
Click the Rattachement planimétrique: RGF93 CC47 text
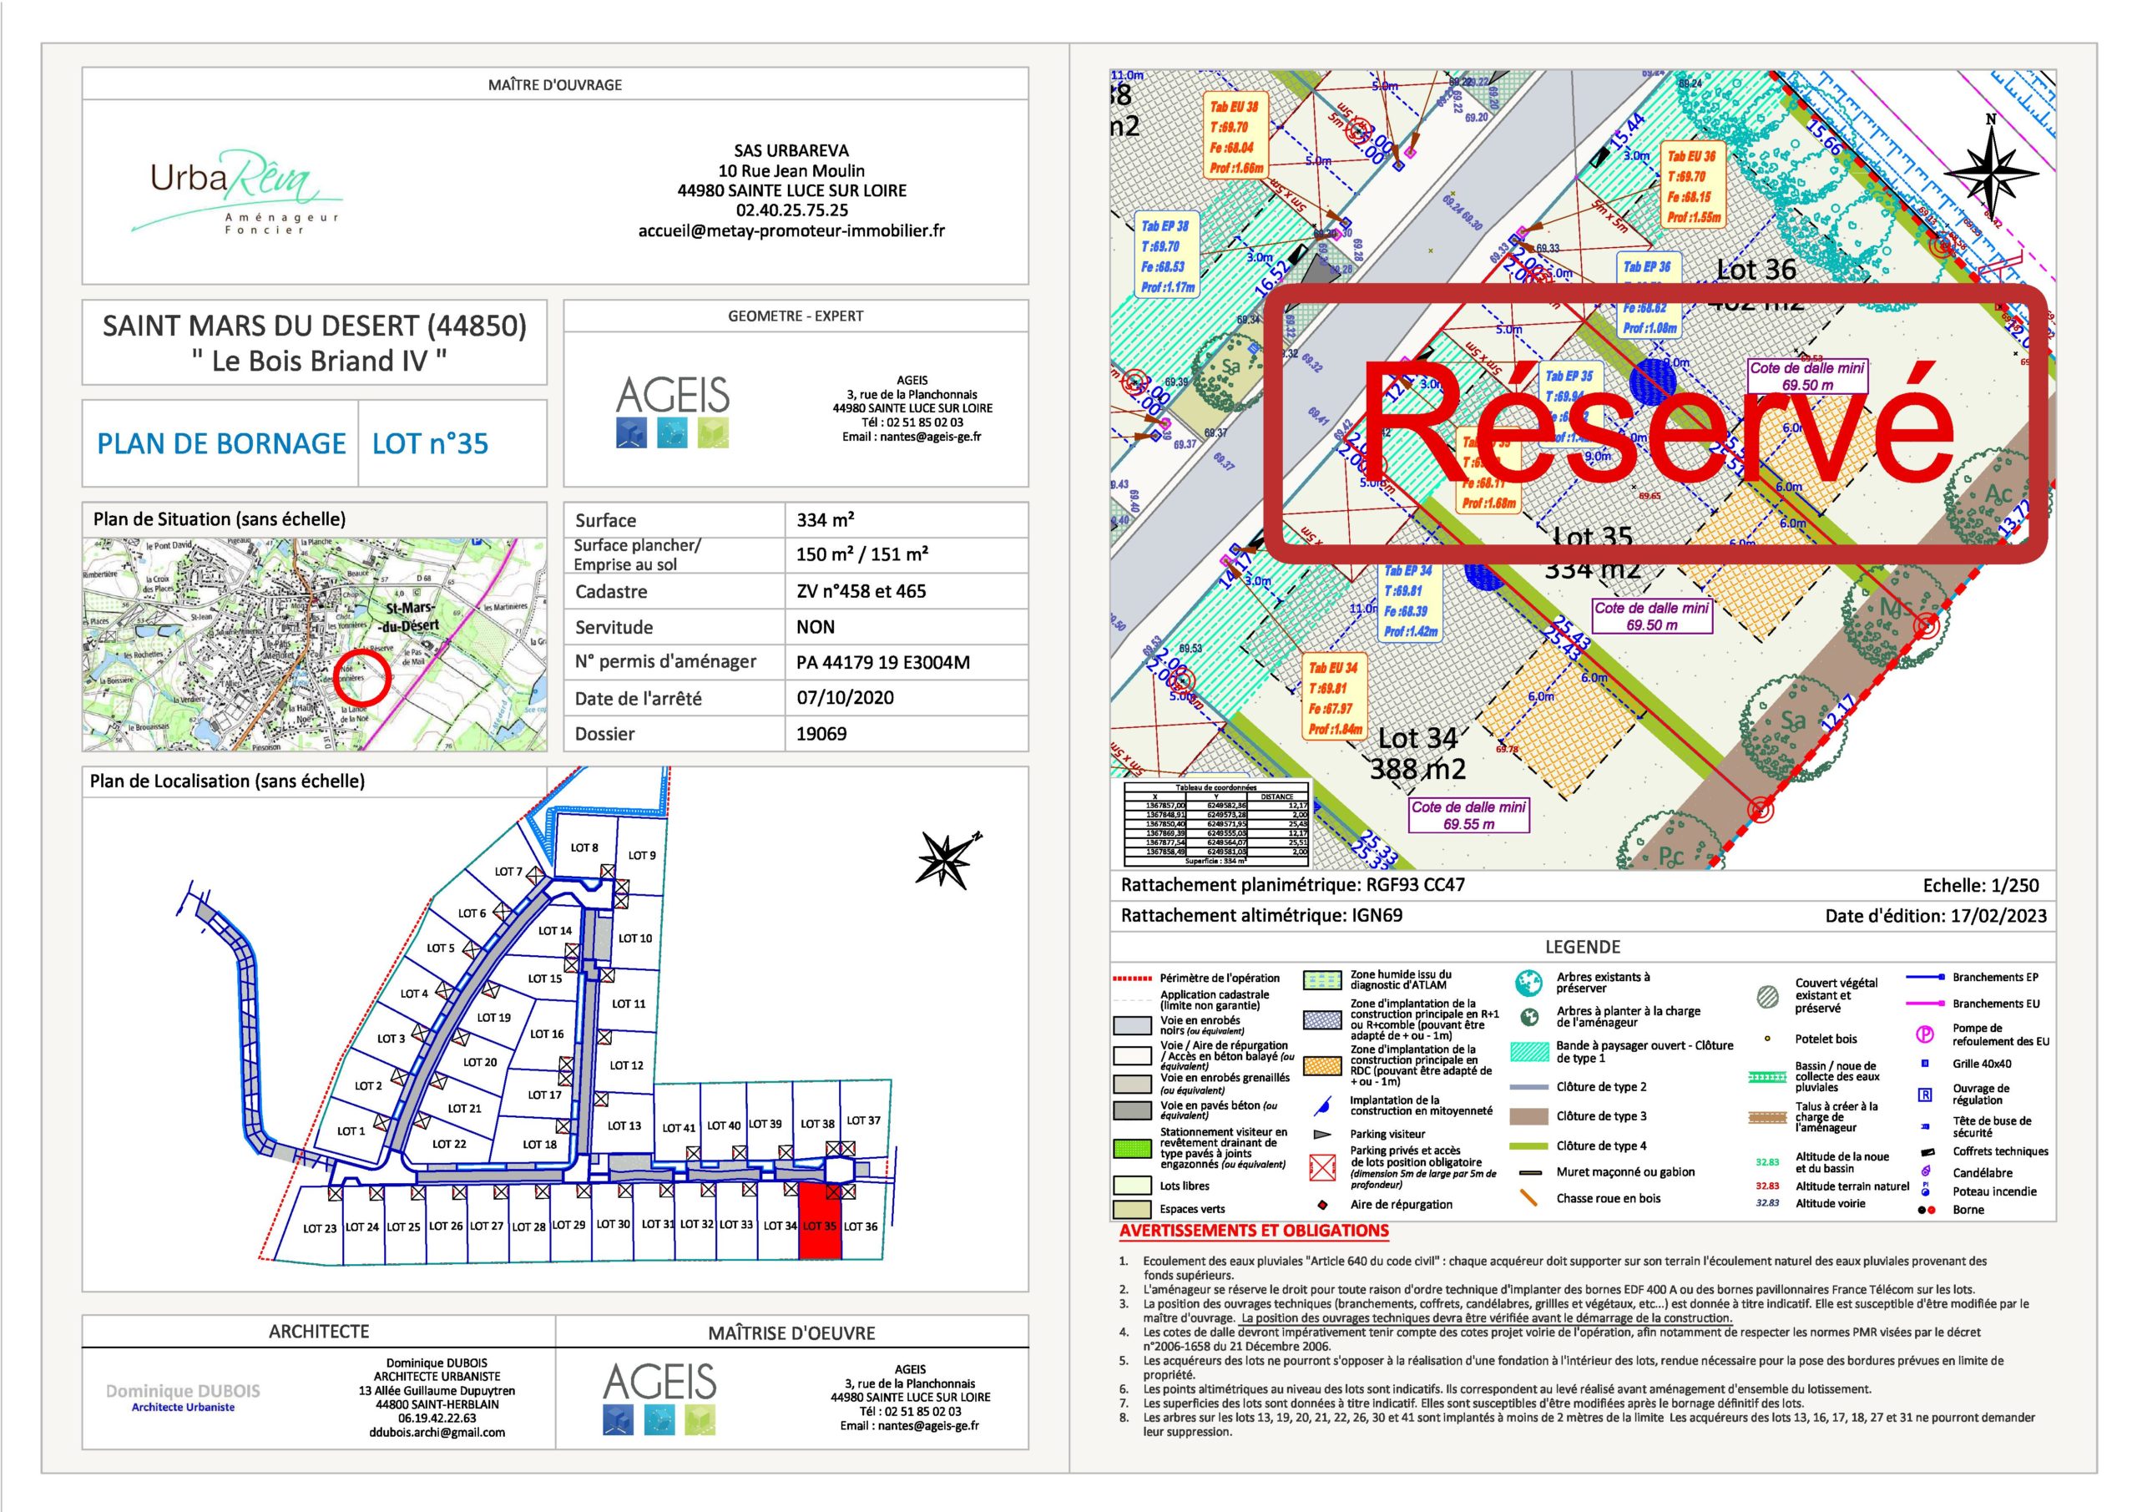pyautogui.click(x=1293, y=886)
